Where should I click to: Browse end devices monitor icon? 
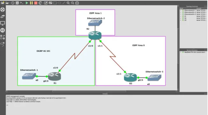(3, 24)
